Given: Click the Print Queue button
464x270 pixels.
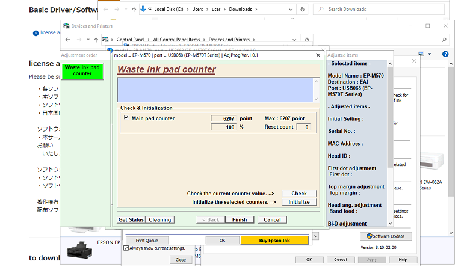Looking at the screenshot, I should tap(147, 241).
